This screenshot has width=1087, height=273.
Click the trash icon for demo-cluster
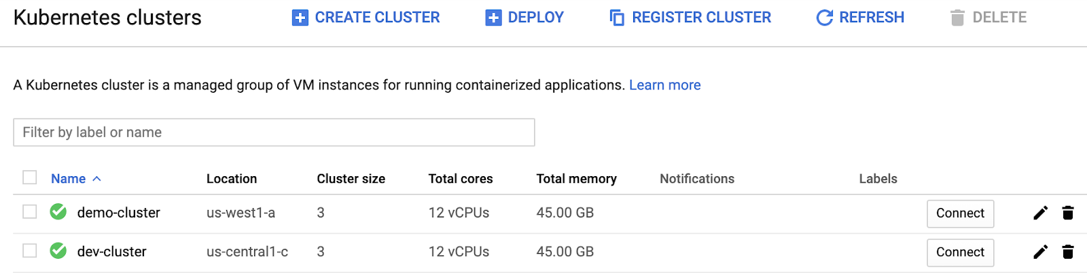[x=1068, y=213]
